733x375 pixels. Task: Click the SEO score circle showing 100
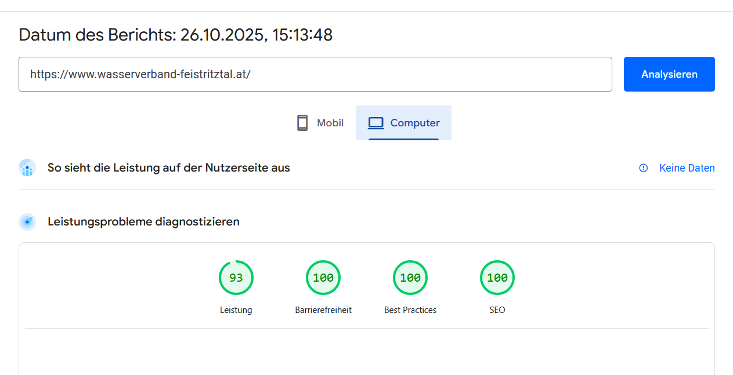click(x=497, y=278)
